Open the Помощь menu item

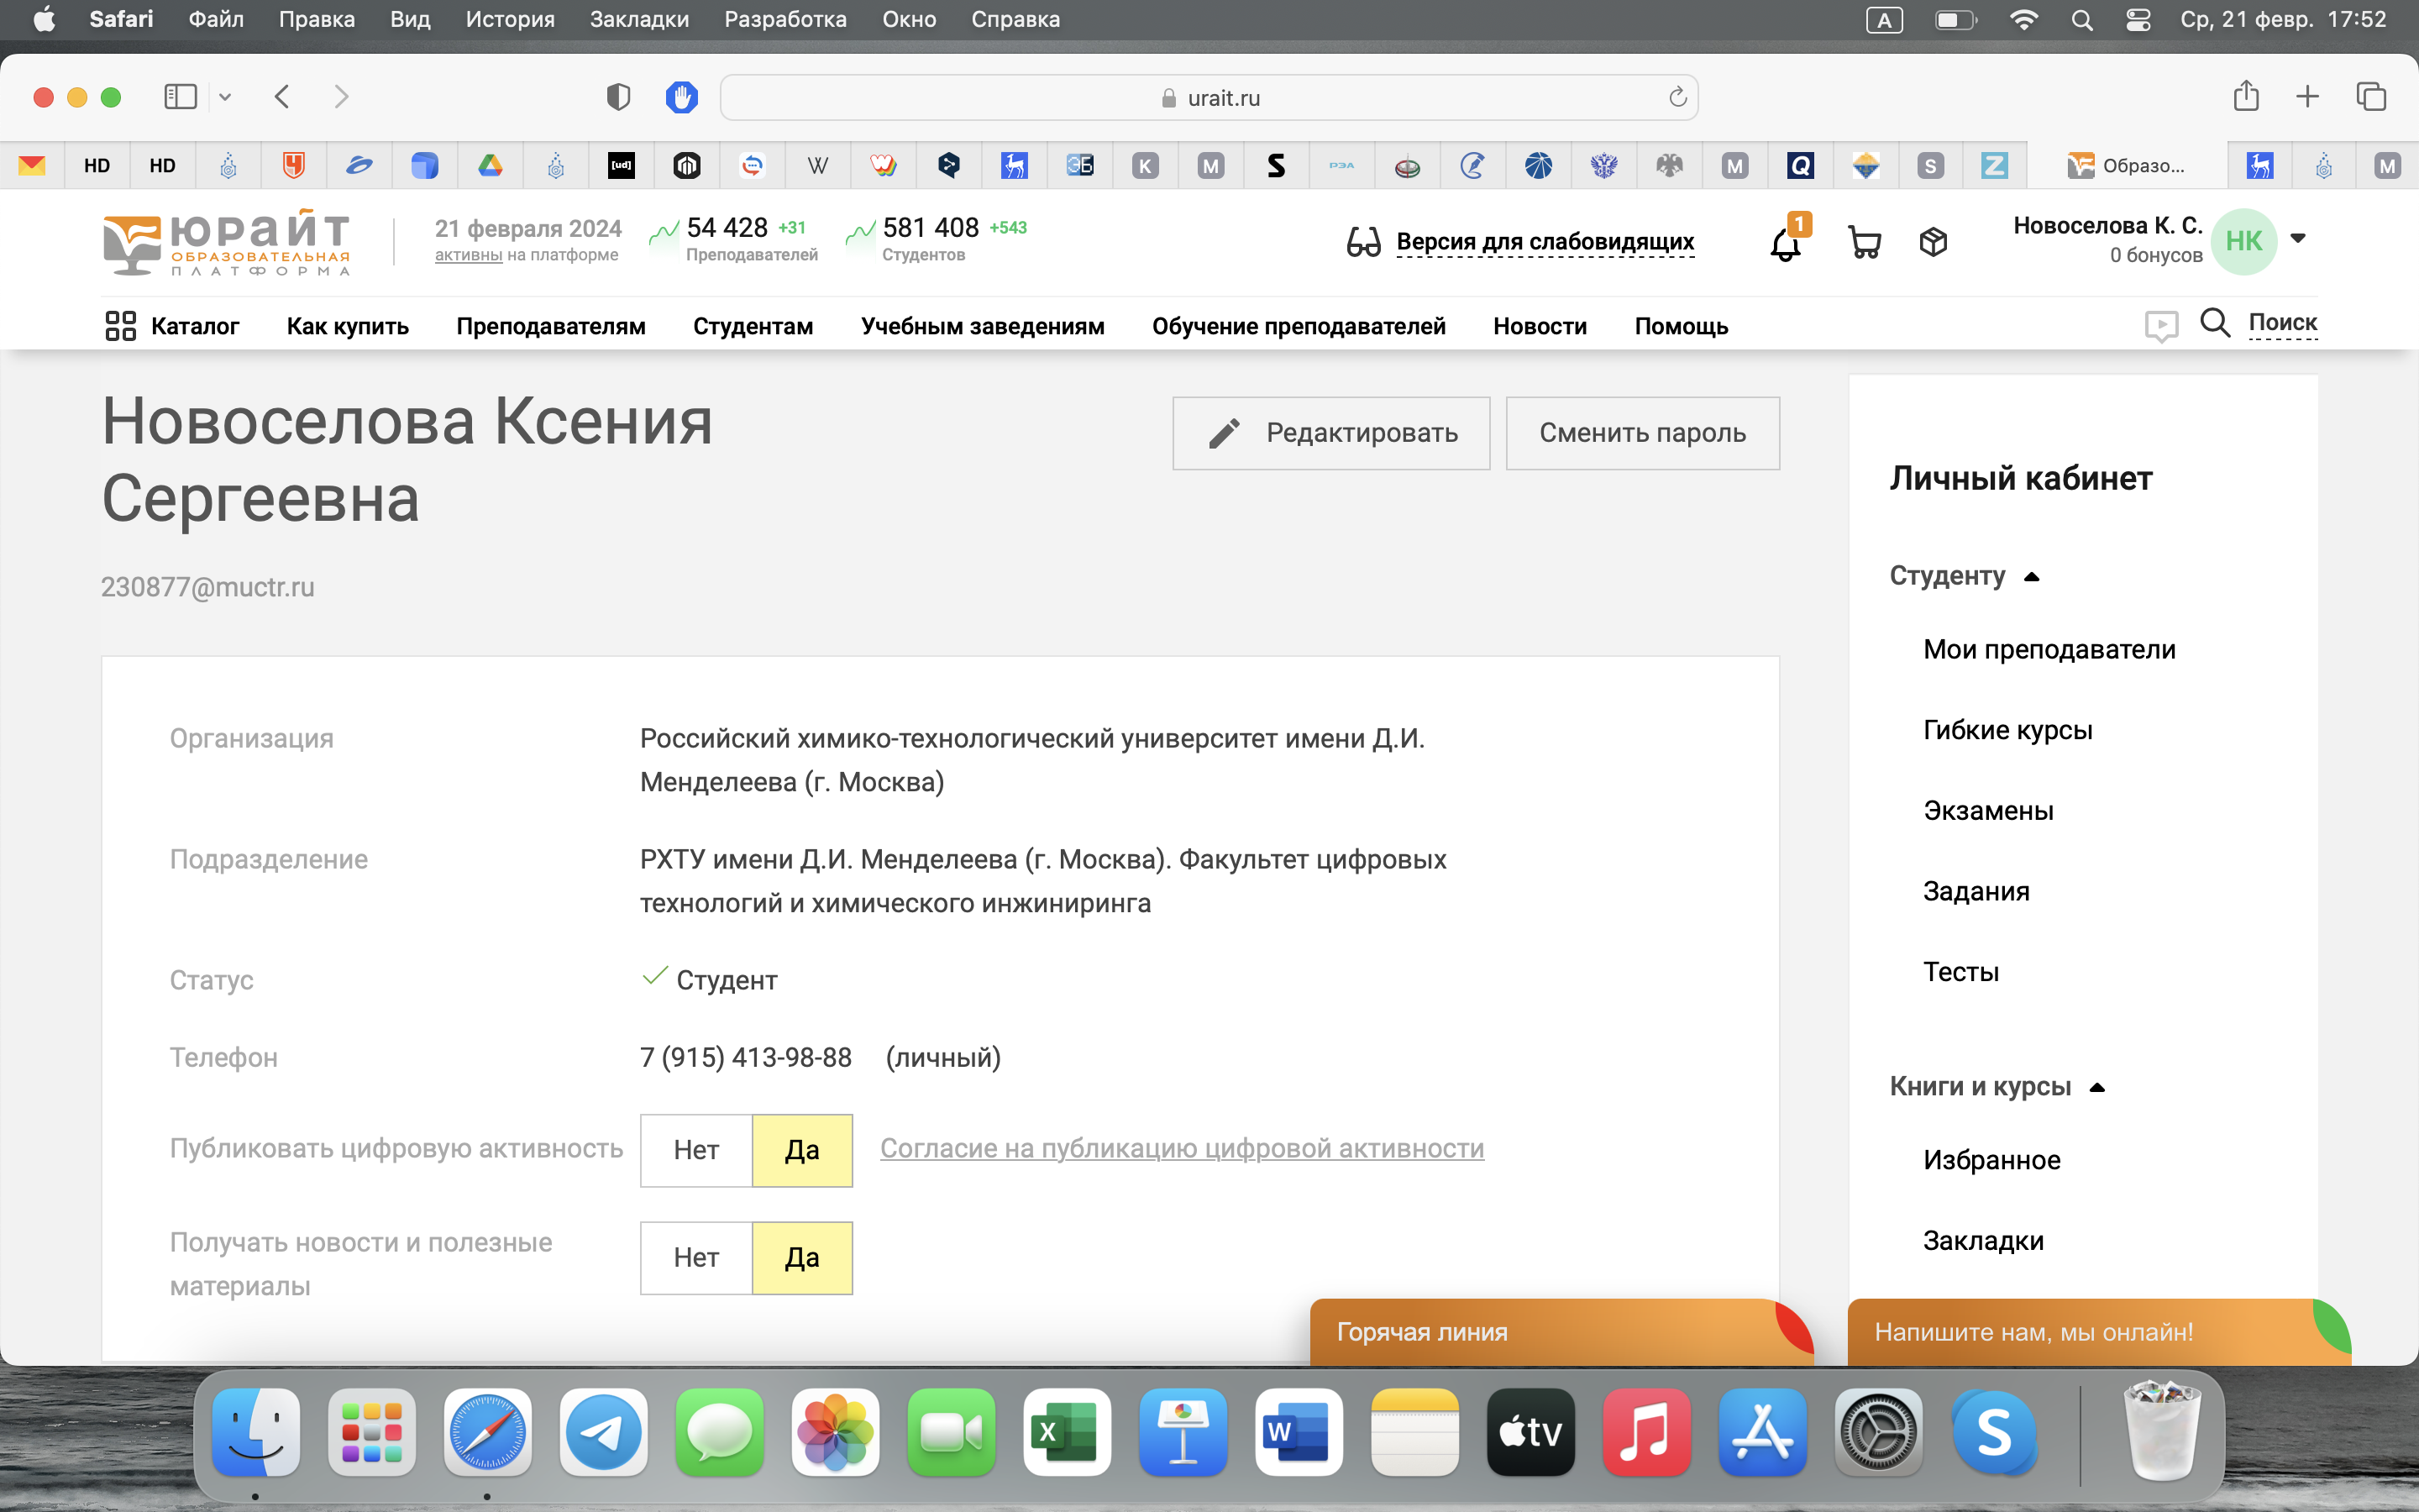[x=1682, y=326]
